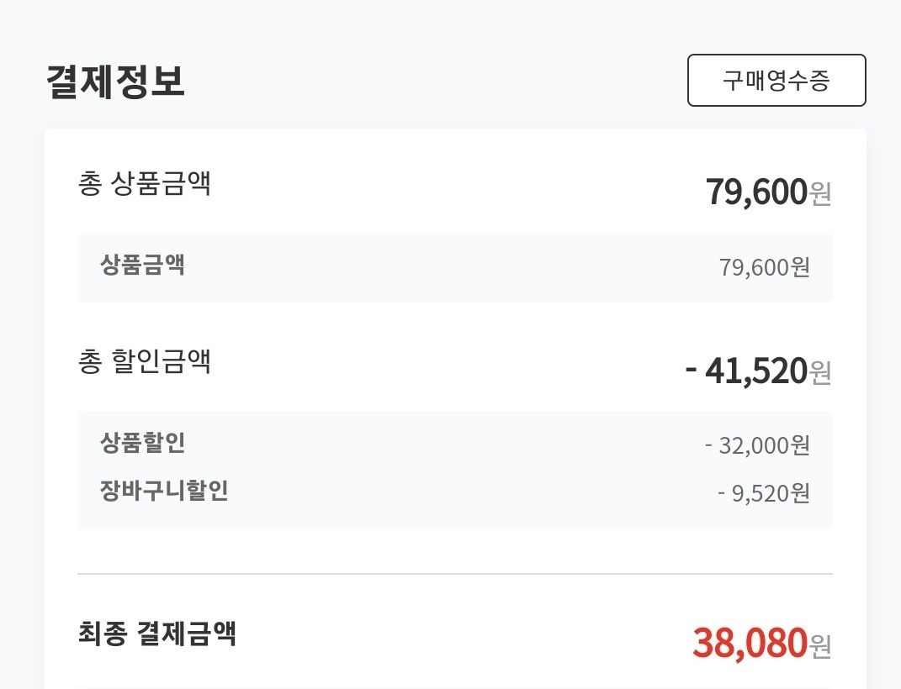Image resolution: width=901 pixels, height=689 pixels.
Task: Click the red 38,080 final payment amount
Action: tap(750, 644)
